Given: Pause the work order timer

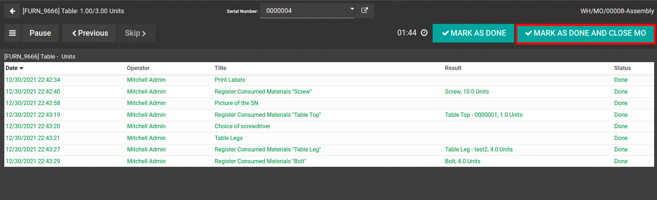Looking at the screenshot, I should click(x=40, y=33).
